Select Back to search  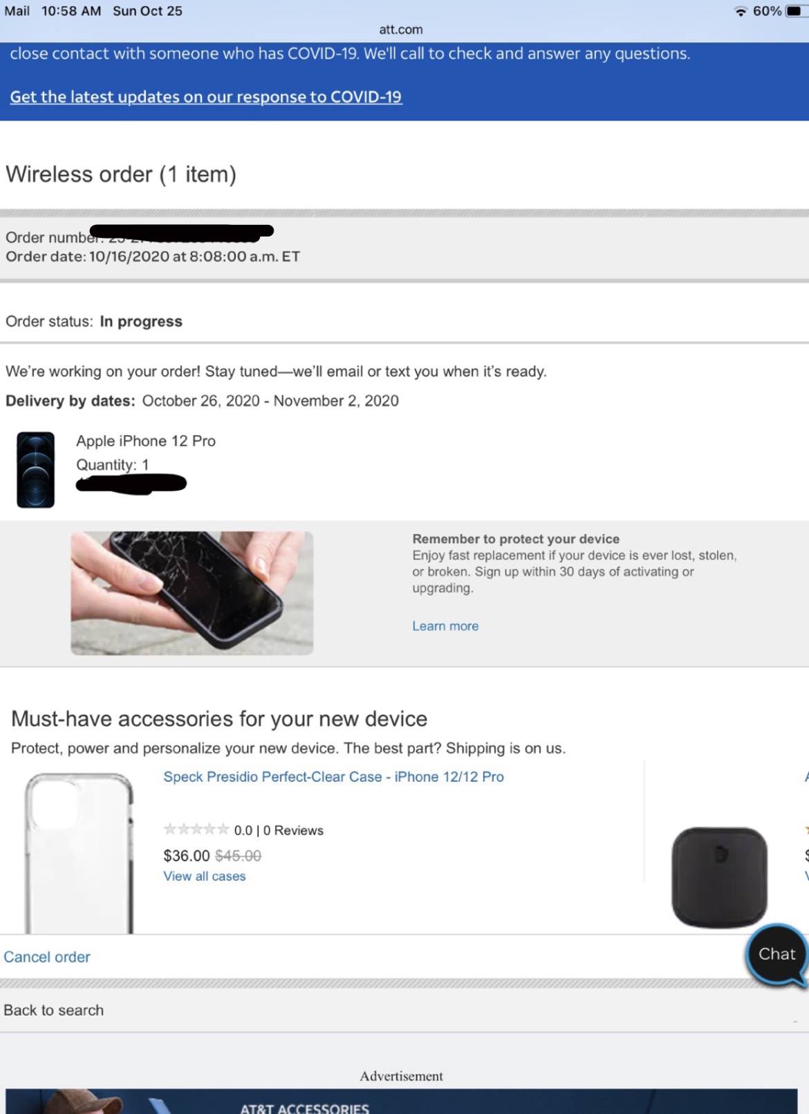[53, 1010]
